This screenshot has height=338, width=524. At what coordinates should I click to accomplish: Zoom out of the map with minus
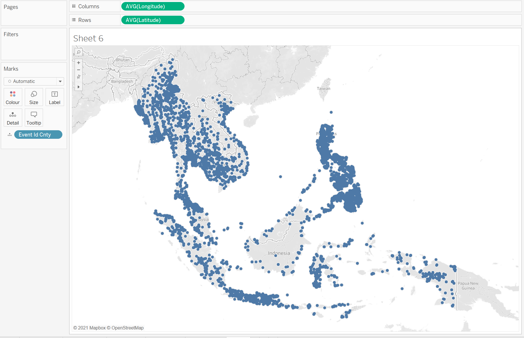(79, 70)
